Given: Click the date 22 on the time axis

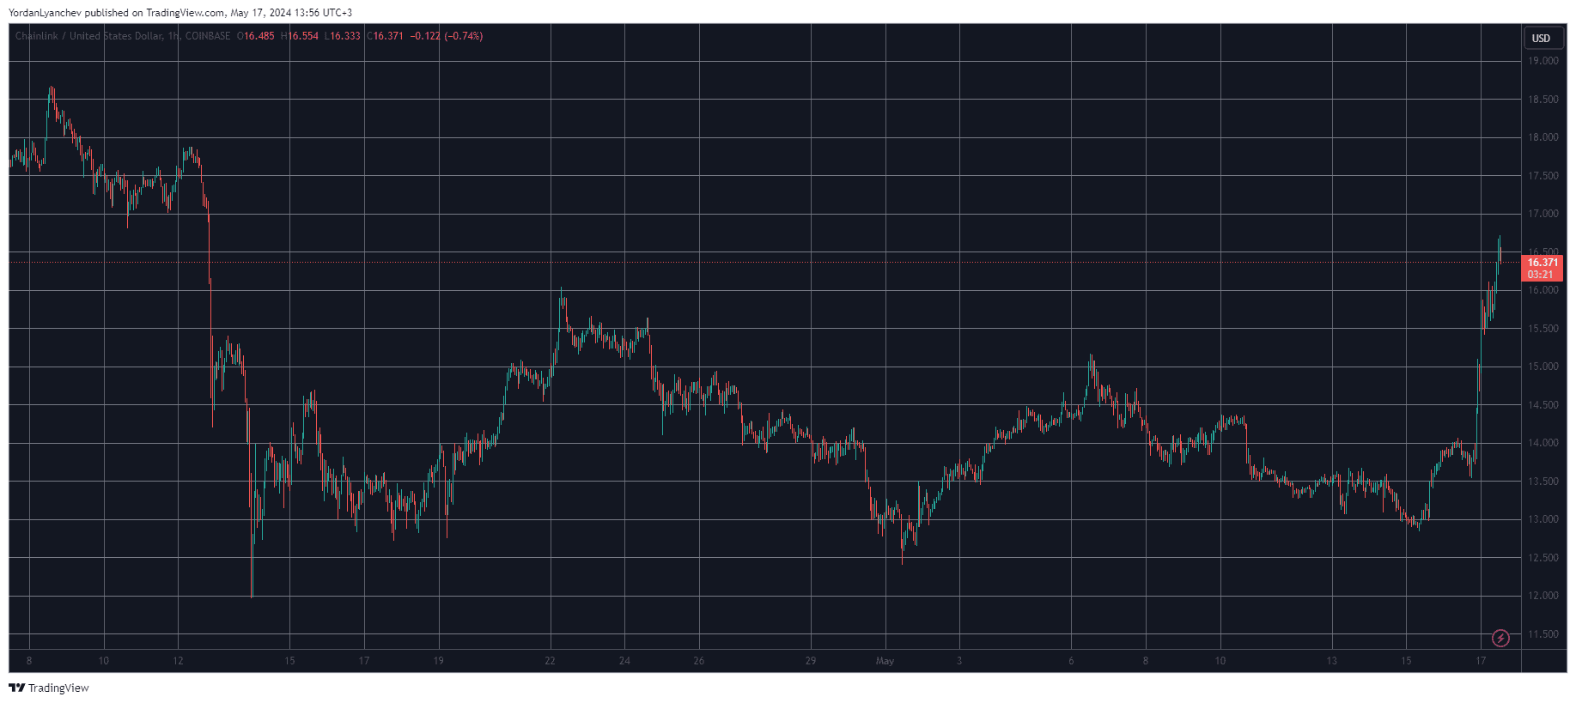Looking at the screenshot, I should pyautogui.click(x=550, y=661).
